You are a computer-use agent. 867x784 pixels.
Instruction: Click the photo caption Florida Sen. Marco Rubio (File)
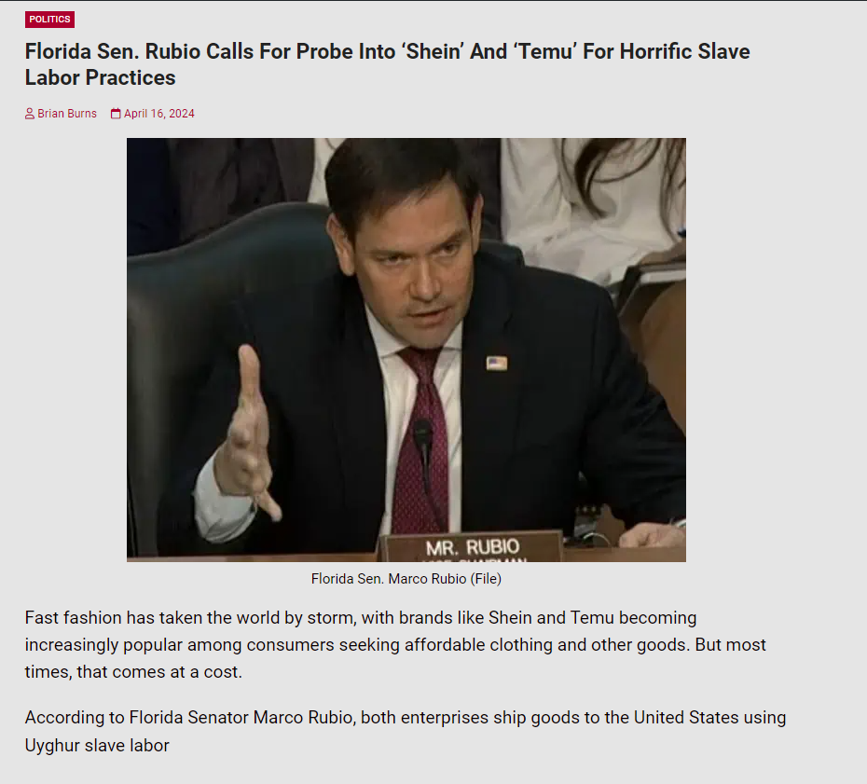[x=406, y=579]
